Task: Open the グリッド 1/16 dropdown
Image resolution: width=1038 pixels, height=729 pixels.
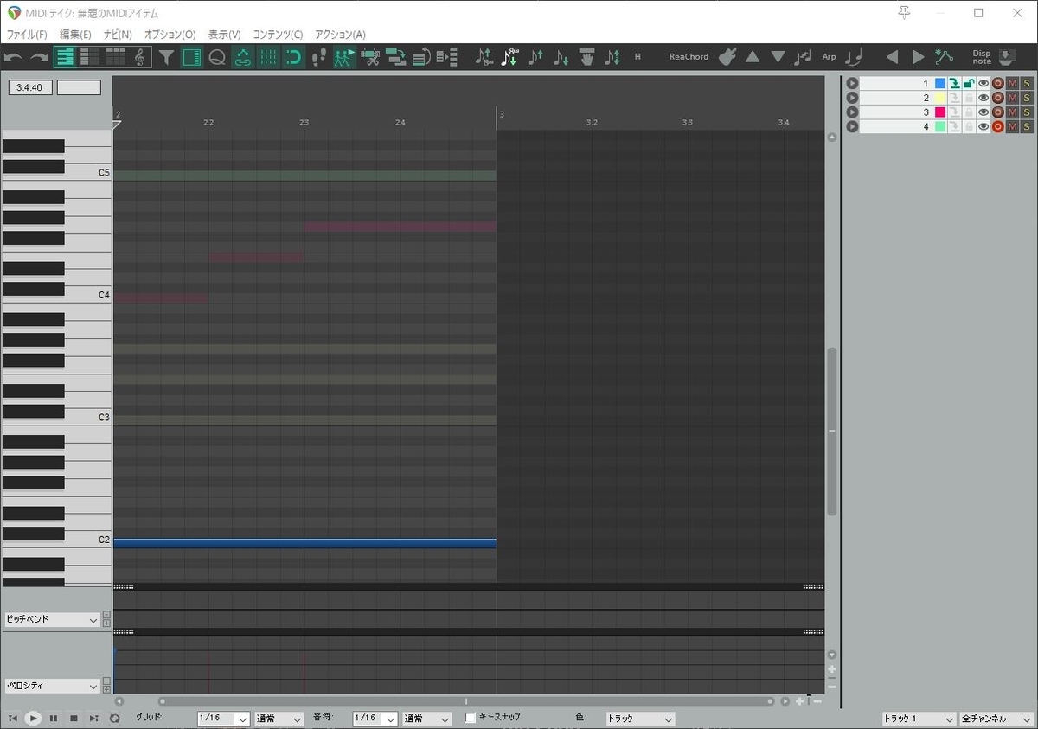Action: (224, 719)
